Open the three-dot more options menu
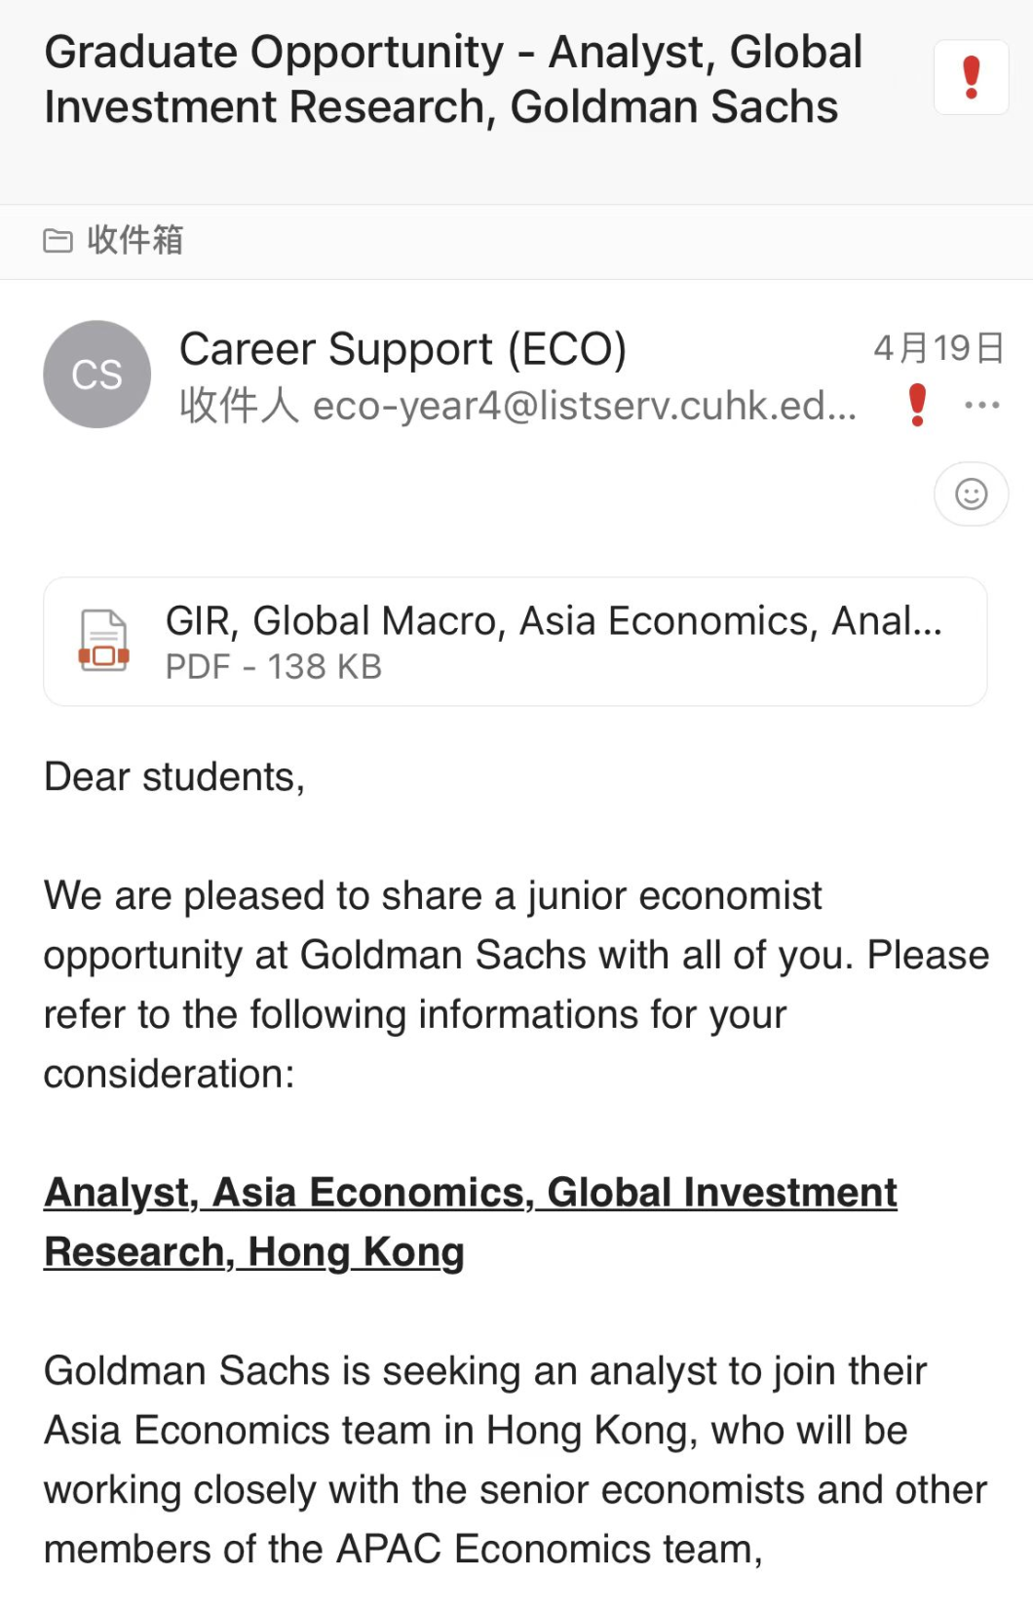The height and width of the screenshot is (1615, 1033). (x=981, y=405)
